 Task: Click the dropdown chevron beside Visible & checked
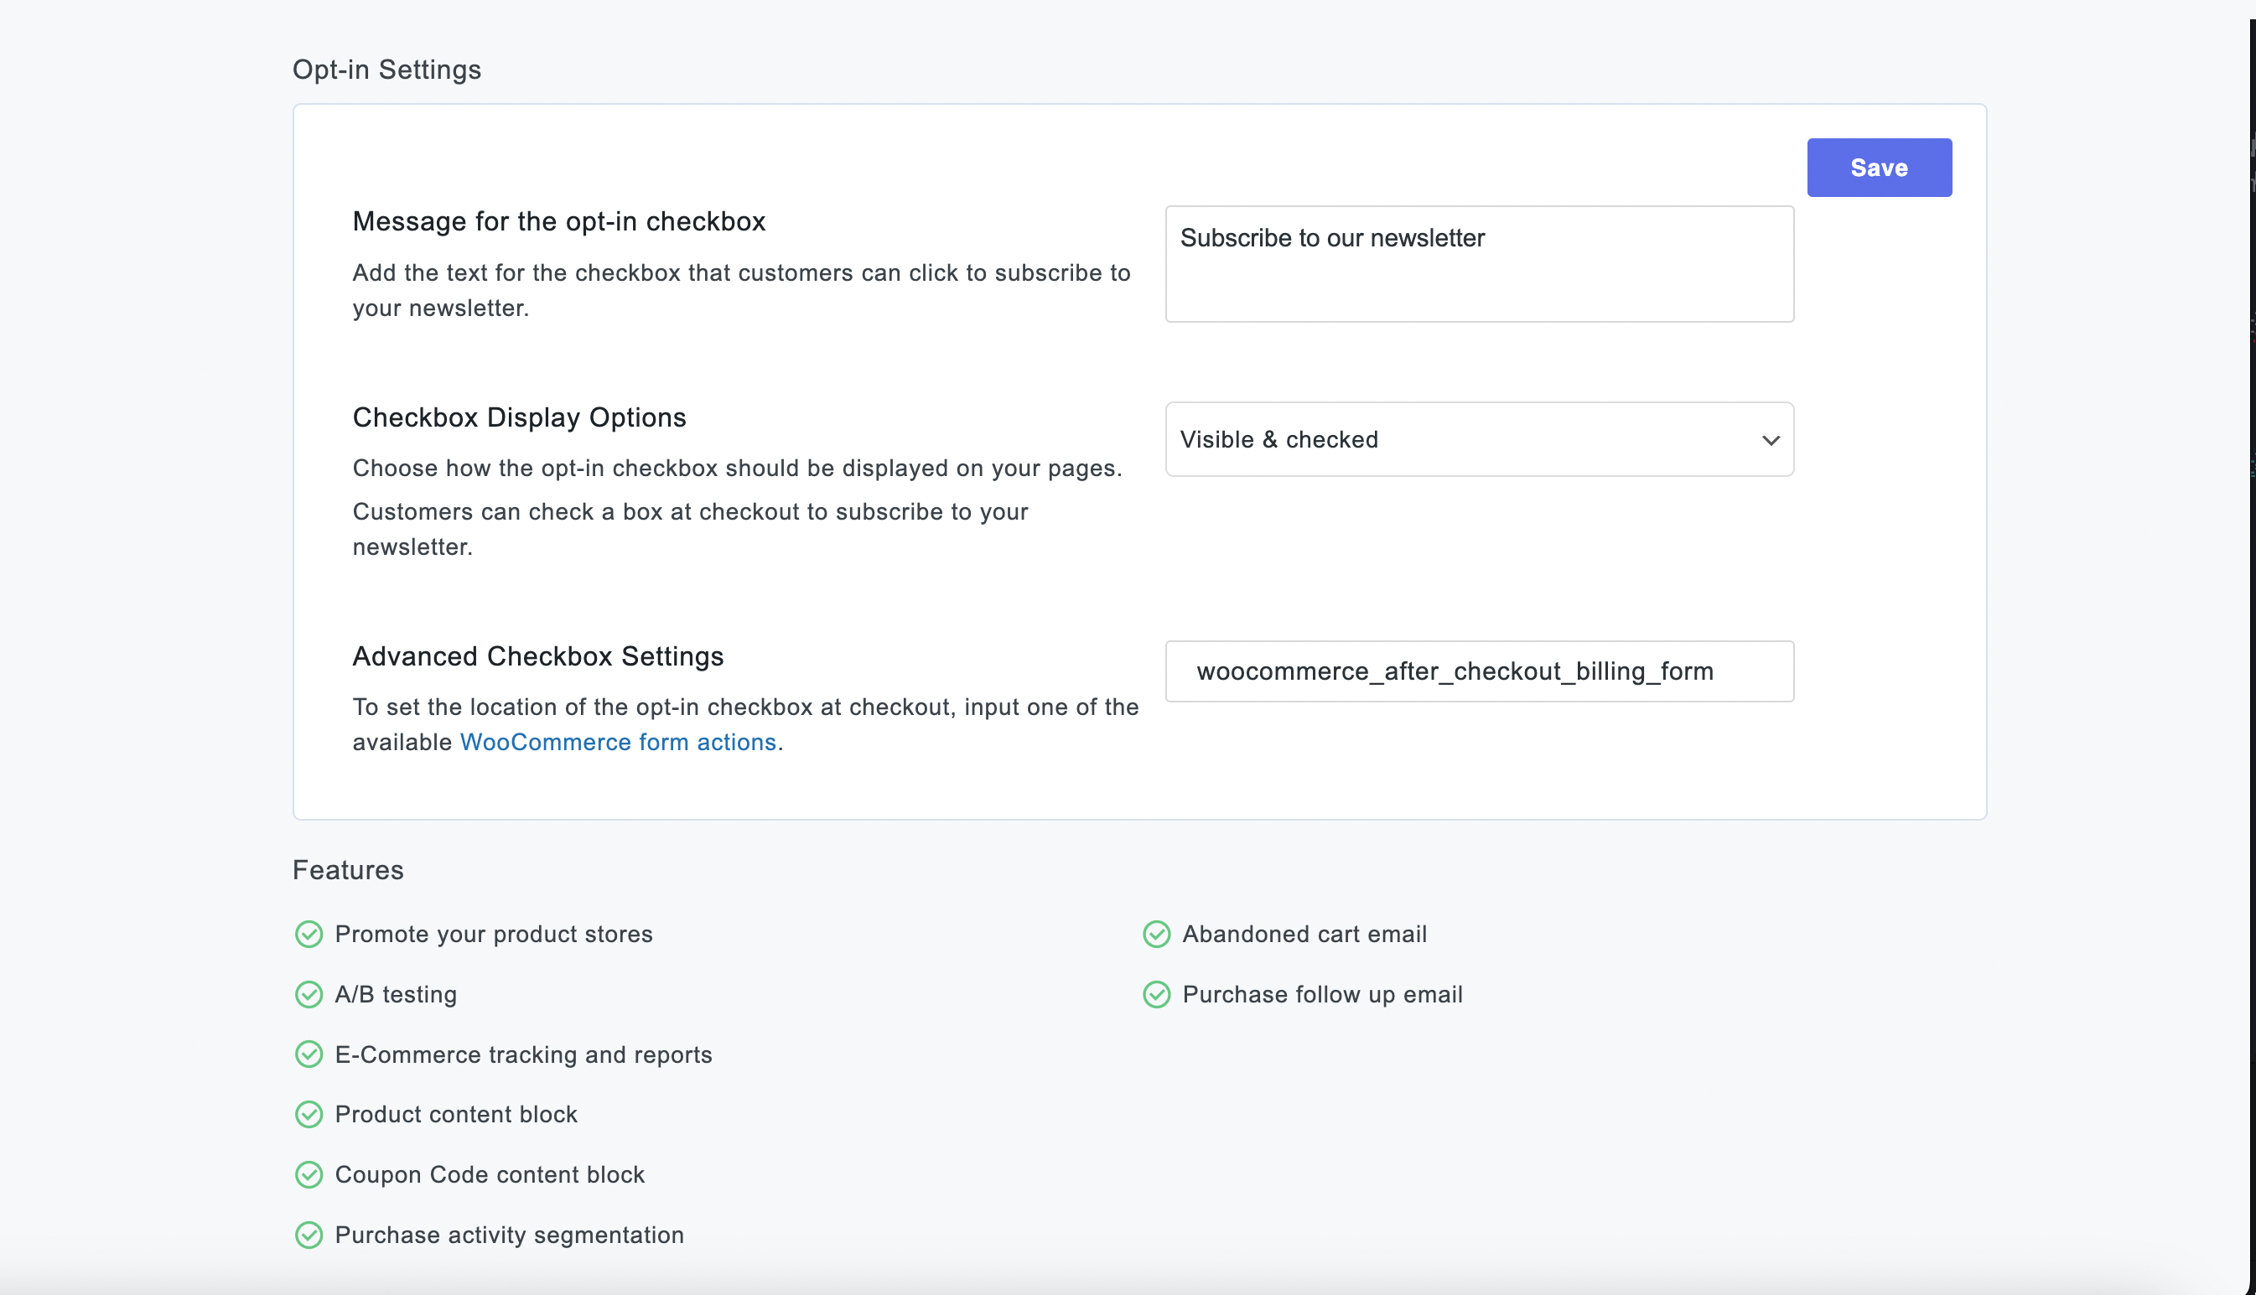(1771, 440)
